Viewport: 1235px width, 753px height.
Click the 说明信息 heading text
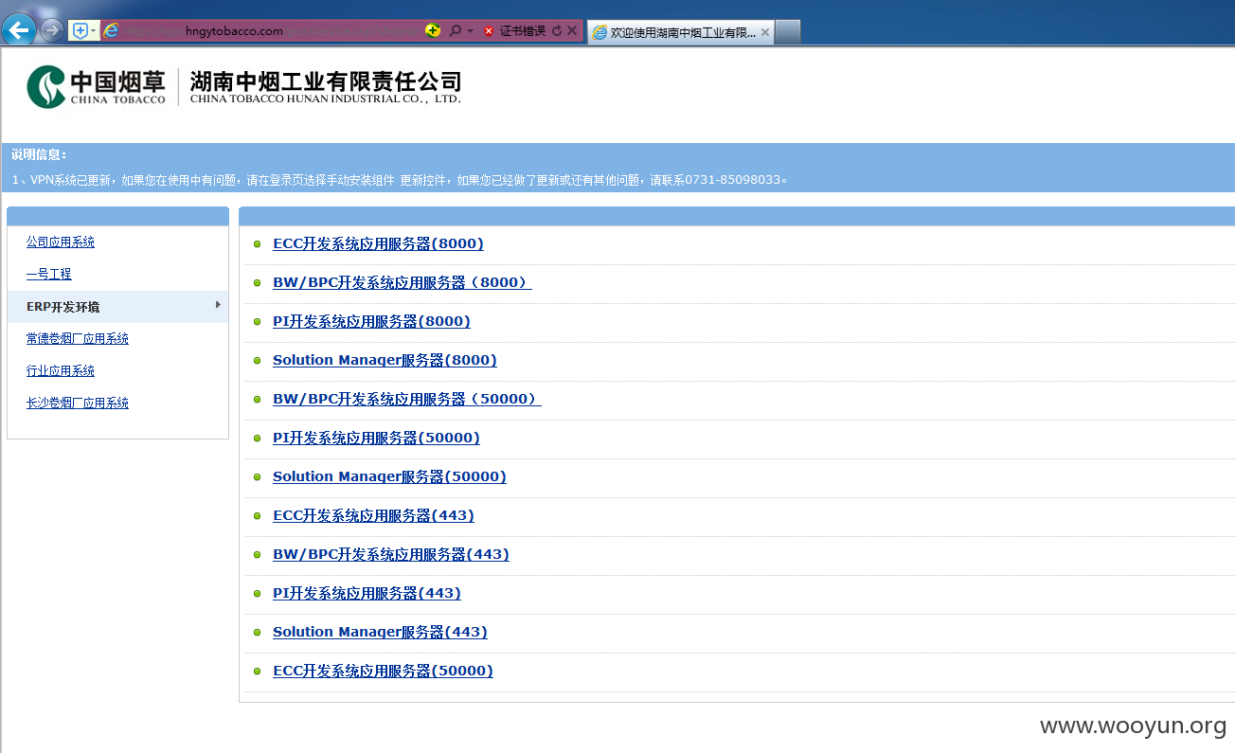coord(39,154)
